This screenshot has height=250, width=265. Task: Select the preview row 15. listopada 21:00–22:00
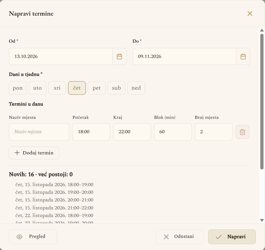[x=54, y=208]
